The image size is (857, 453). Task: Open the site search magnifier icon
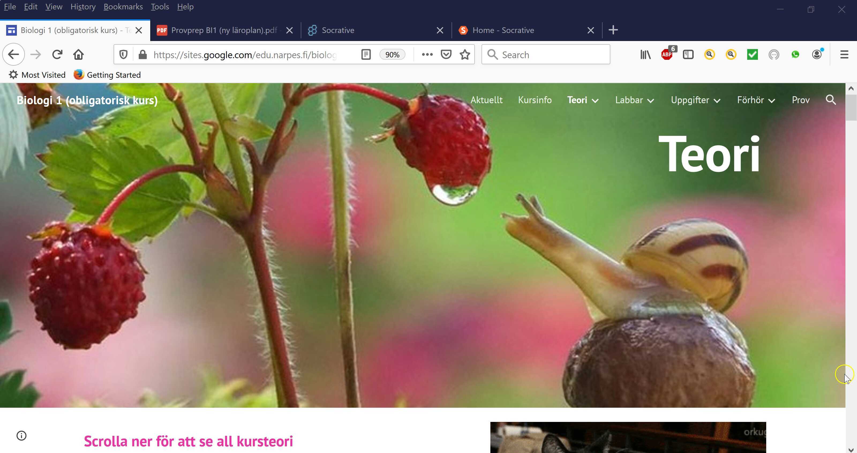[x=831, y=100]
